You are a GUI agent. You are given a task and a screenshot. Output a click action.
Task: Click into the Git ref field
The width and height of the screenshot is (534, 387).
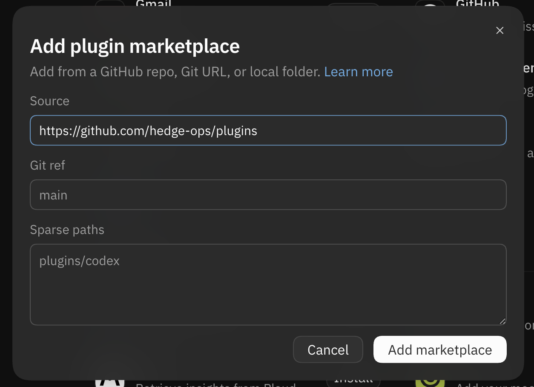pyautogui.click(x=268, y=195)
